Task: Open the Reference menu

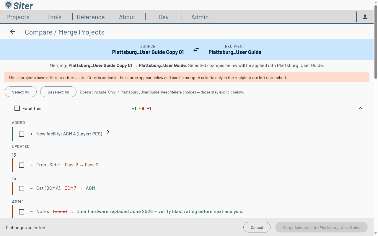Action: click(91, 17)
